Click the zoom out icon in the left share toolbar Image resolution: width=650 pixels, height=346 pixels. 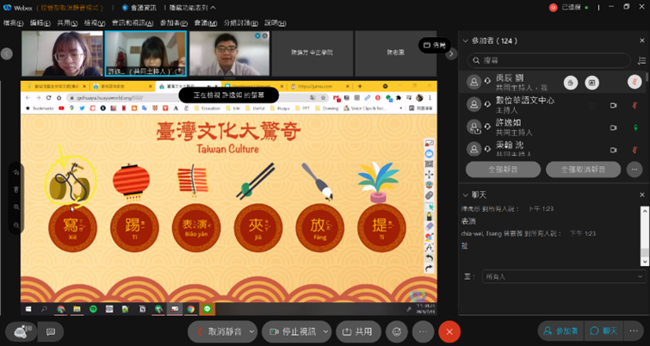click(16, 225)
